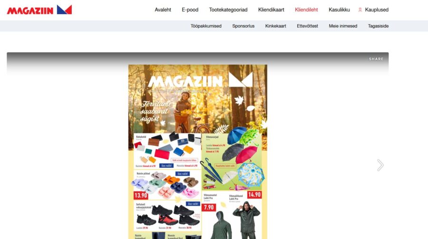
Task: Click the Magaziin logo in the header
Action: [39, 10]
